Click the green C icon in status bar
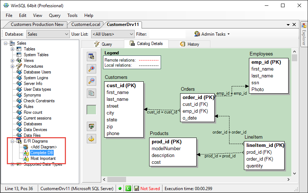This screenshot has height=193, width=308. pos(128,188)
